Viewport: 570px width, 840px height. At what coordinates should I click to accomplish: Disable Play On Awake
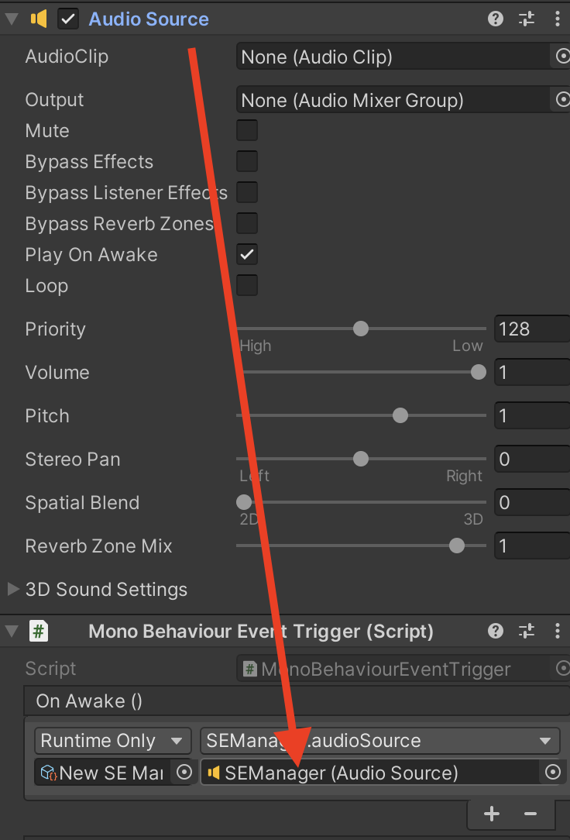tap(246, 254)
